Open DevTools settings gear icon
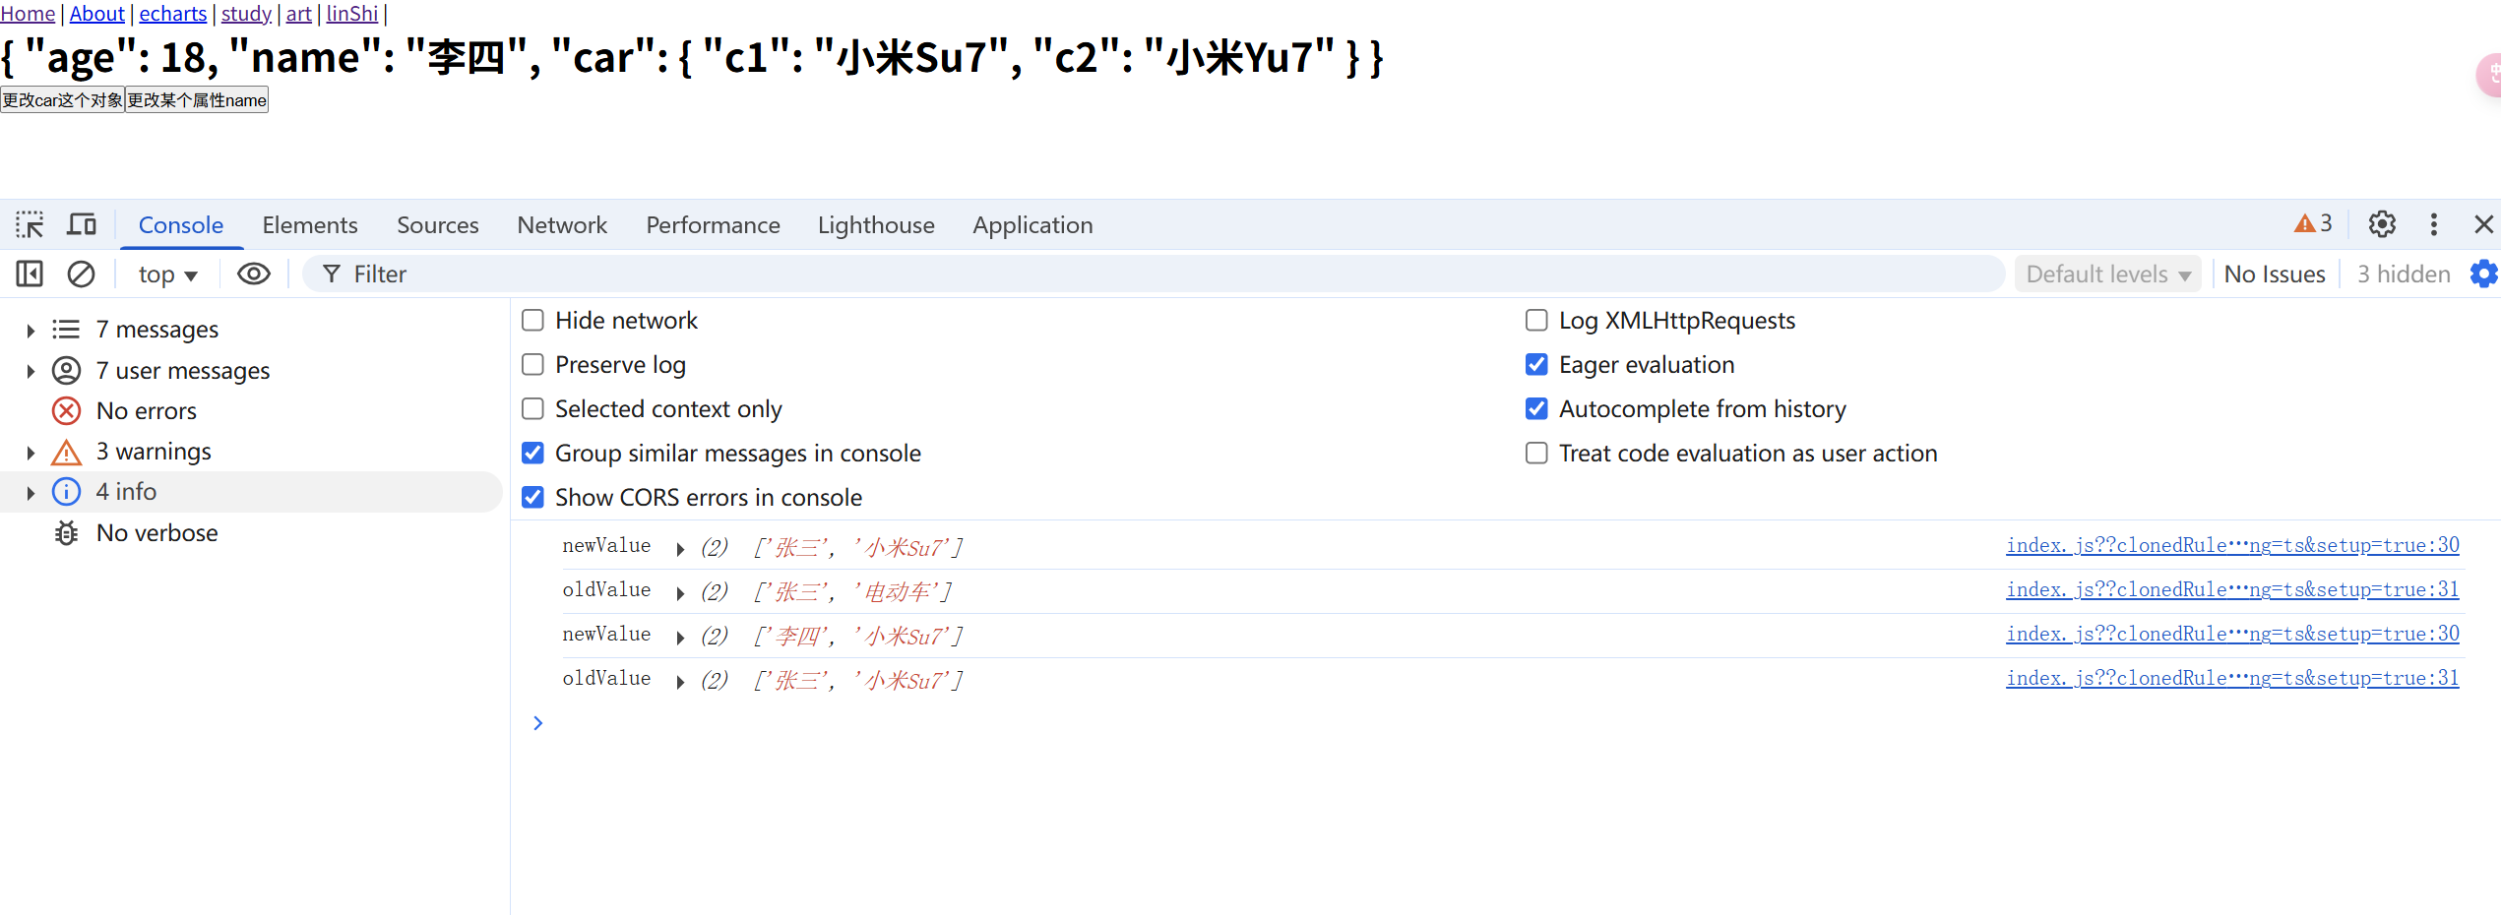 click(x=2382, y=225)
